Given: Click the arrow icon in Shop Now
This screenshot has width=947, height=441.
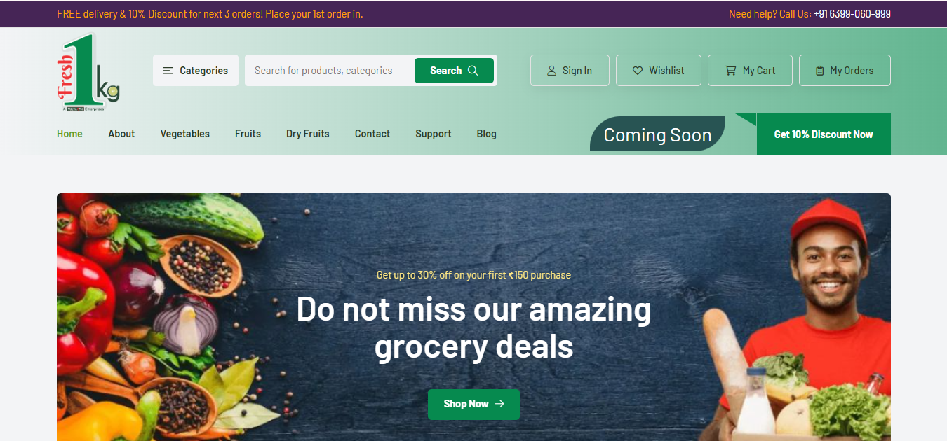Looking at the screenshot, I should click(x=499, y=404).
